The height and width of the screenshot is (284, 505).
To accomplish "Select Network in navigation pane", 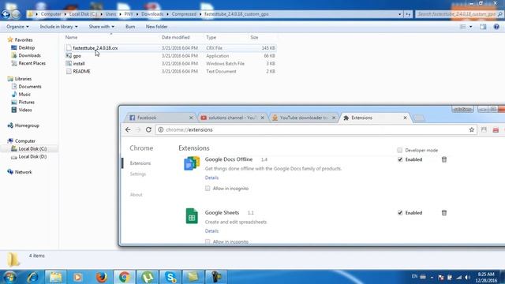I will point(23,172).
